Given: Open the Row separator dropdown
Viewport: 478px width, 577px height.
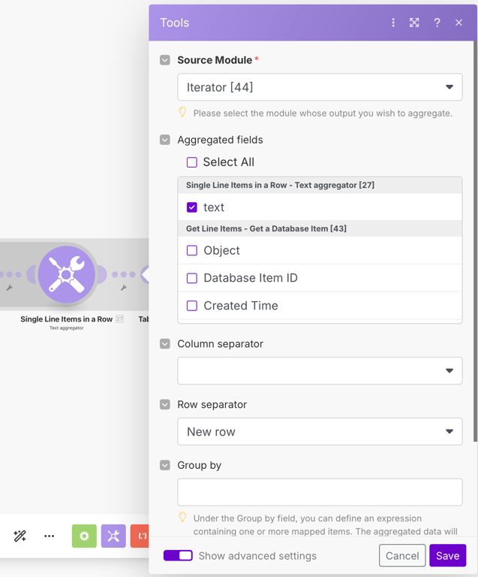Looking at the screenshot, I should pyautogui.click(x=320, y=431).
